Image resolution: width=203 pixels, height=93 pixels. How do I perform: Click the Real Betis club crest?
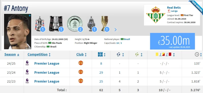click(x=156, y=15)
